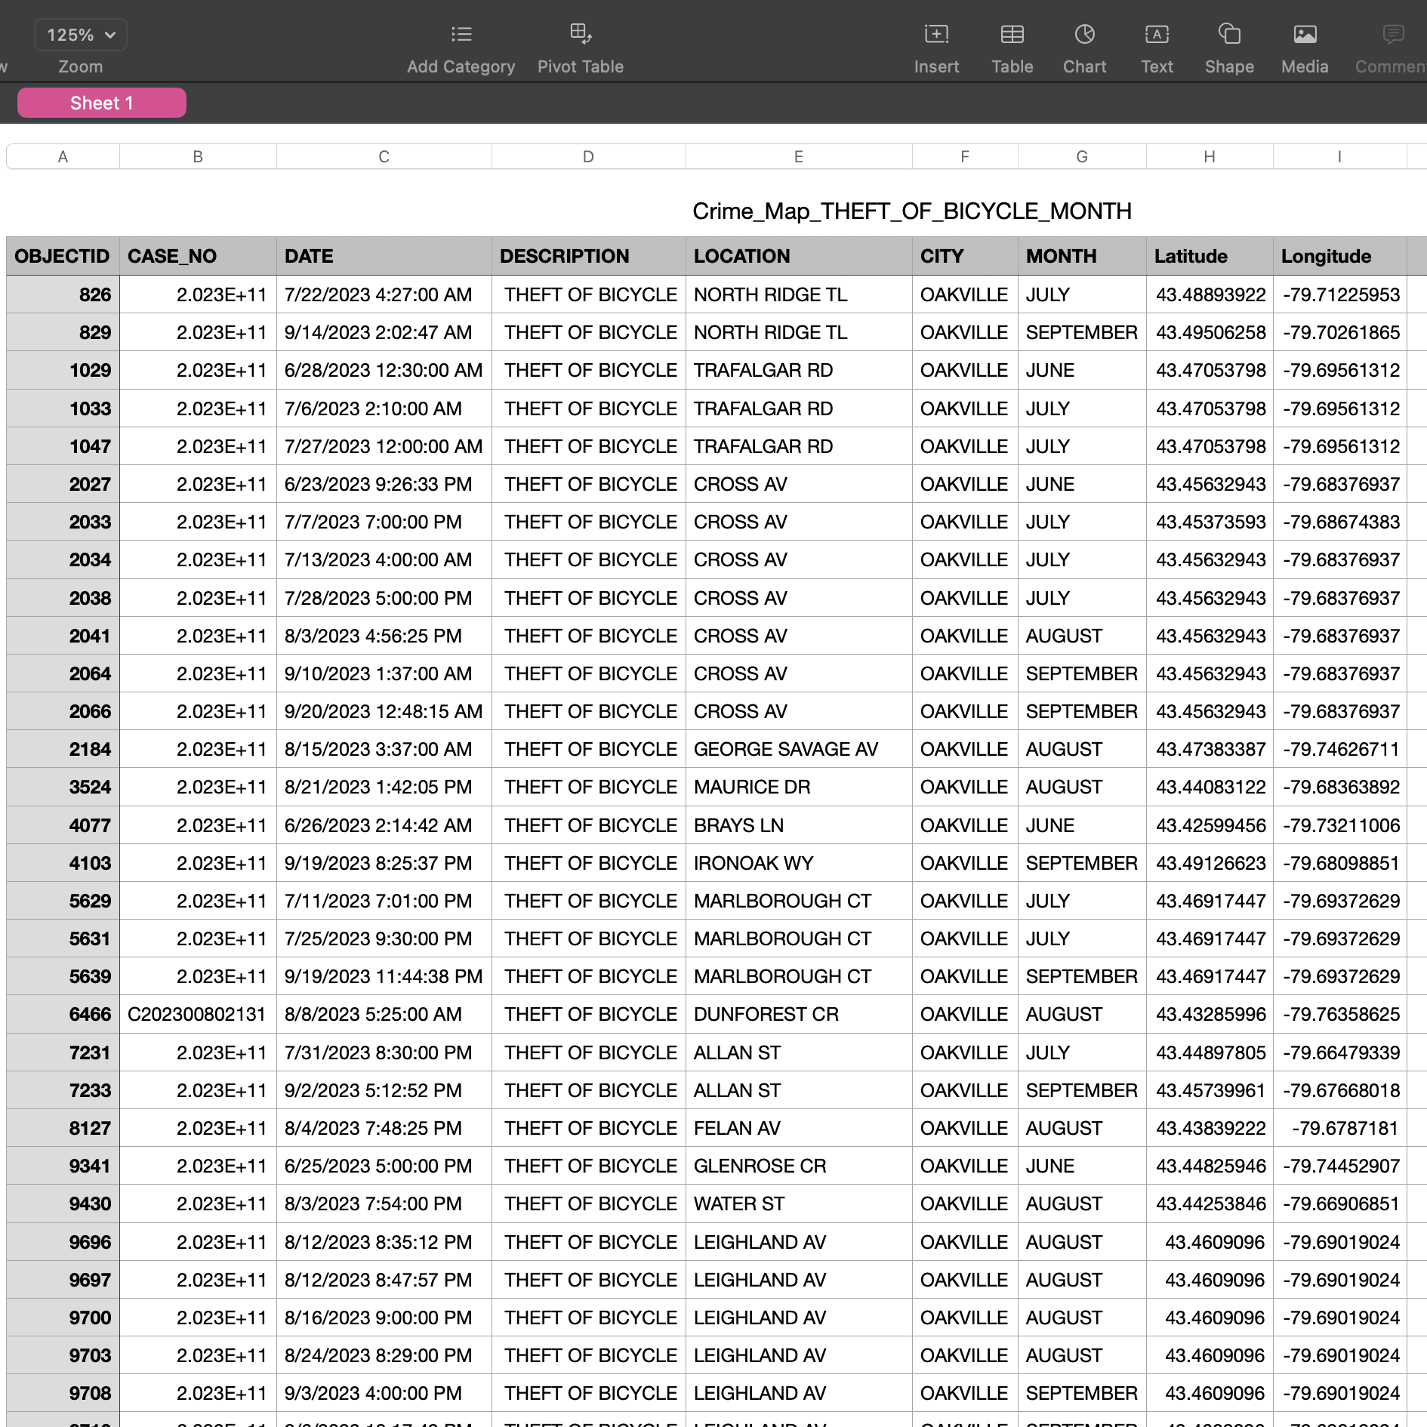The height and width of the screenshot is (1427, 1427).
Task: Click Add Category in the toolbar
Action: click(x=461, y=45)
